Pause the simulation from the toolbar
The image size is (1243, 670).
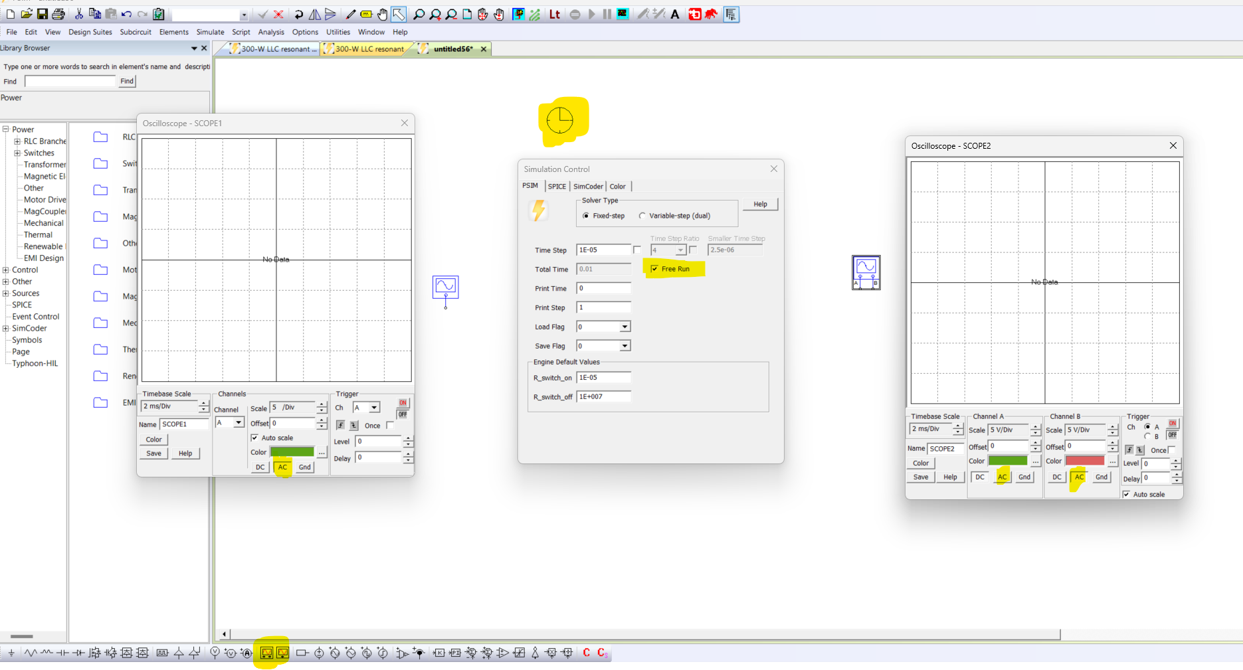pyautogui.click(x=607, y=14)
